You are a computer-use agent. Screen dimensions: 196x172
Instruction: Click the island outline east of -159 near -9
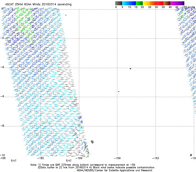tap(92, 142)
